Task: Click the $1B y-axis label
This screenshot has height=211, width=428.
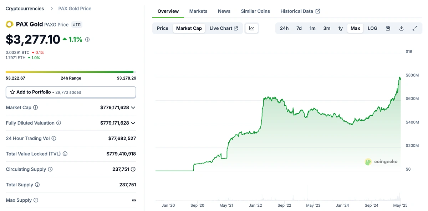Action: point(409,52)
